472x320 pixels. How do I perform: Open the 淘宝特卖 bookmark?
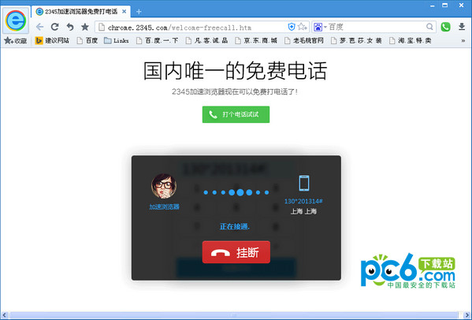[411, 41]
